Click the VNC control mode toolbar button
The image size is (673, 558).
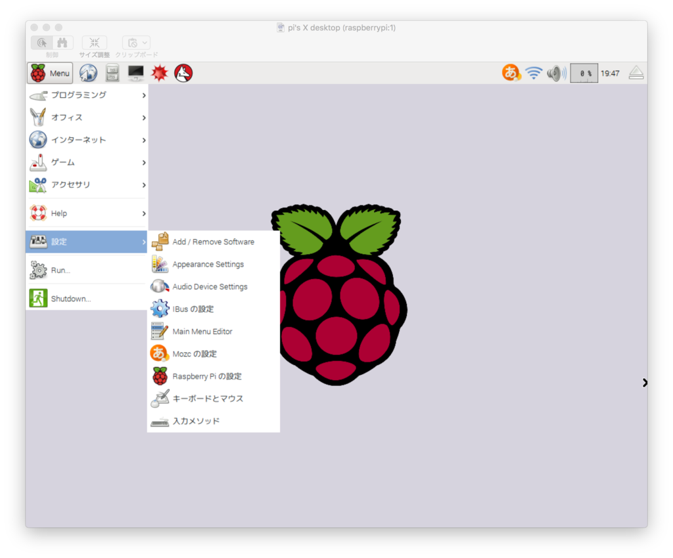coord(42,43)
